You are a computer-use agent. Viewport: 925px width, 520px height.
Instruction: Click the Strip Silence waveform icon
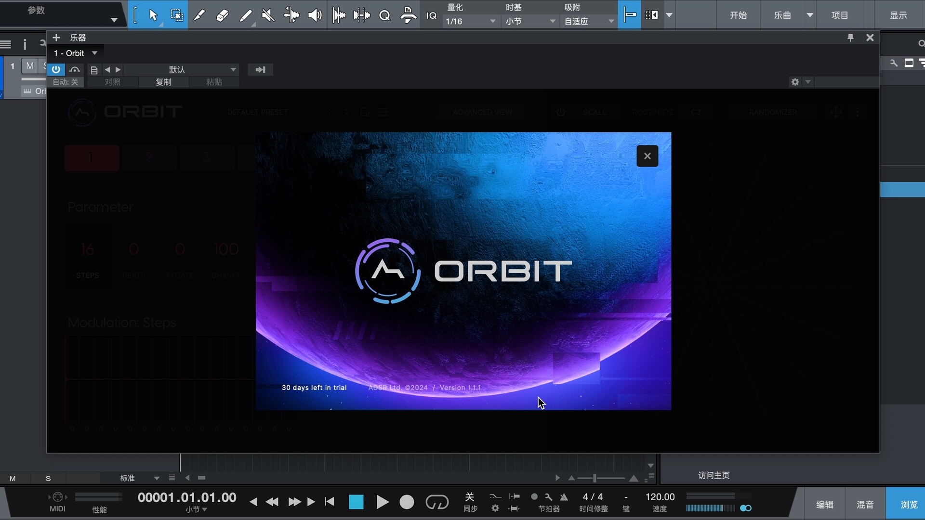click(x=339, y=15)
